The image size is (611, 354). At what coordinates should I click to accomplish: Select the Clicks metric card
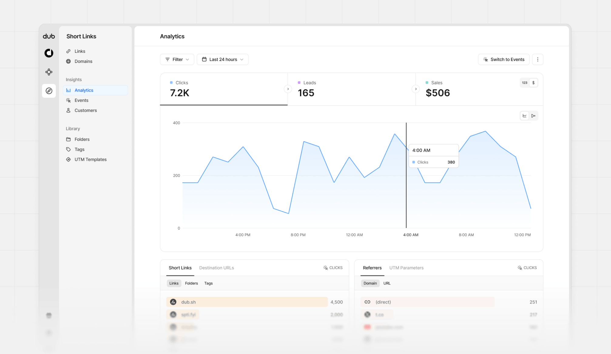(224, 89)
